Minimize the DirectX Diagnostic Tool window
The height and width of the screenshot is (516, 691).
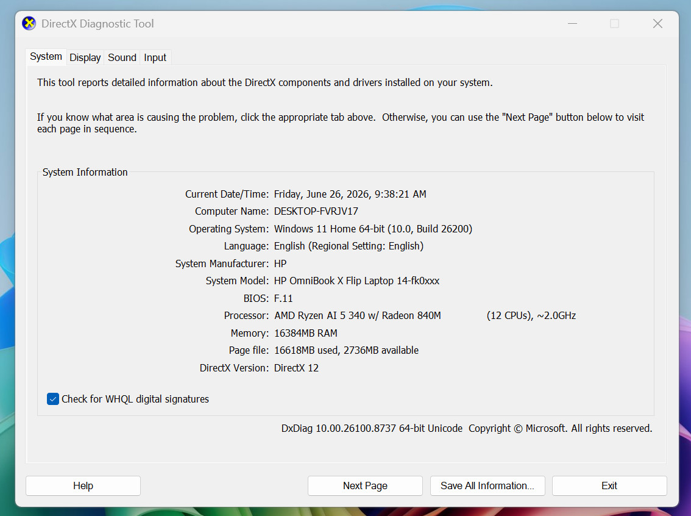[x=572, y=23]
